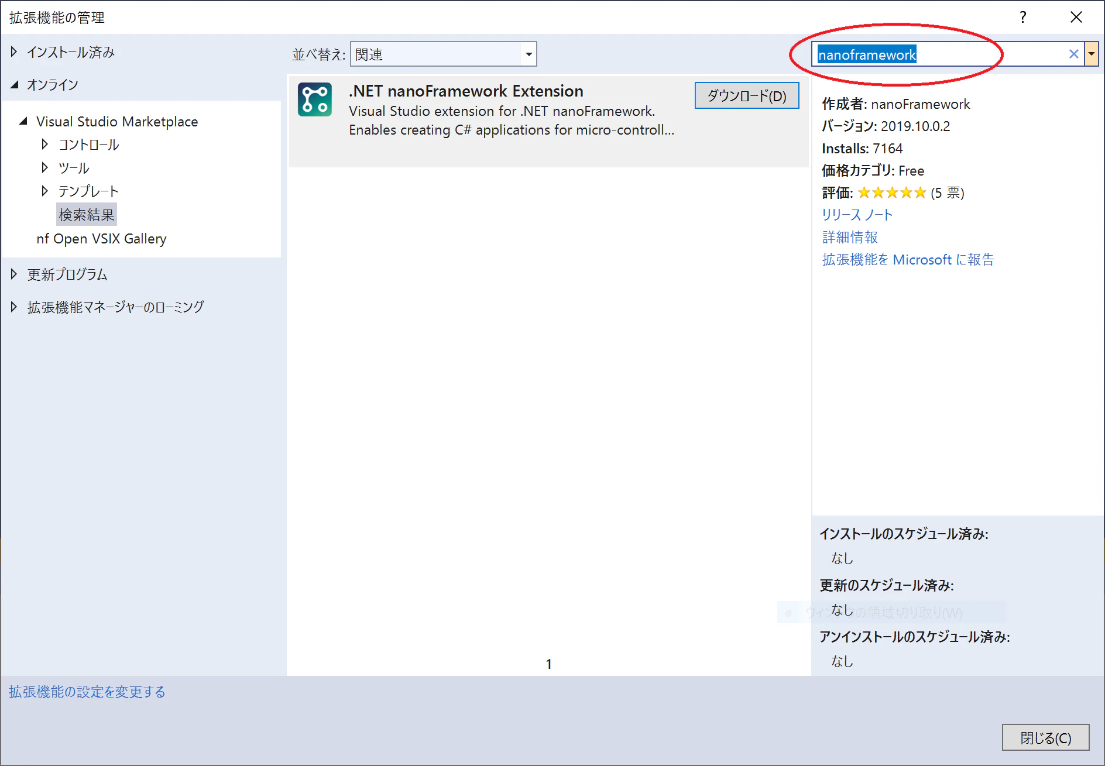Viewport: 1105px width, 766px height.
Task: Select Visual Studio Marketplace source
Action: point(117,121)
